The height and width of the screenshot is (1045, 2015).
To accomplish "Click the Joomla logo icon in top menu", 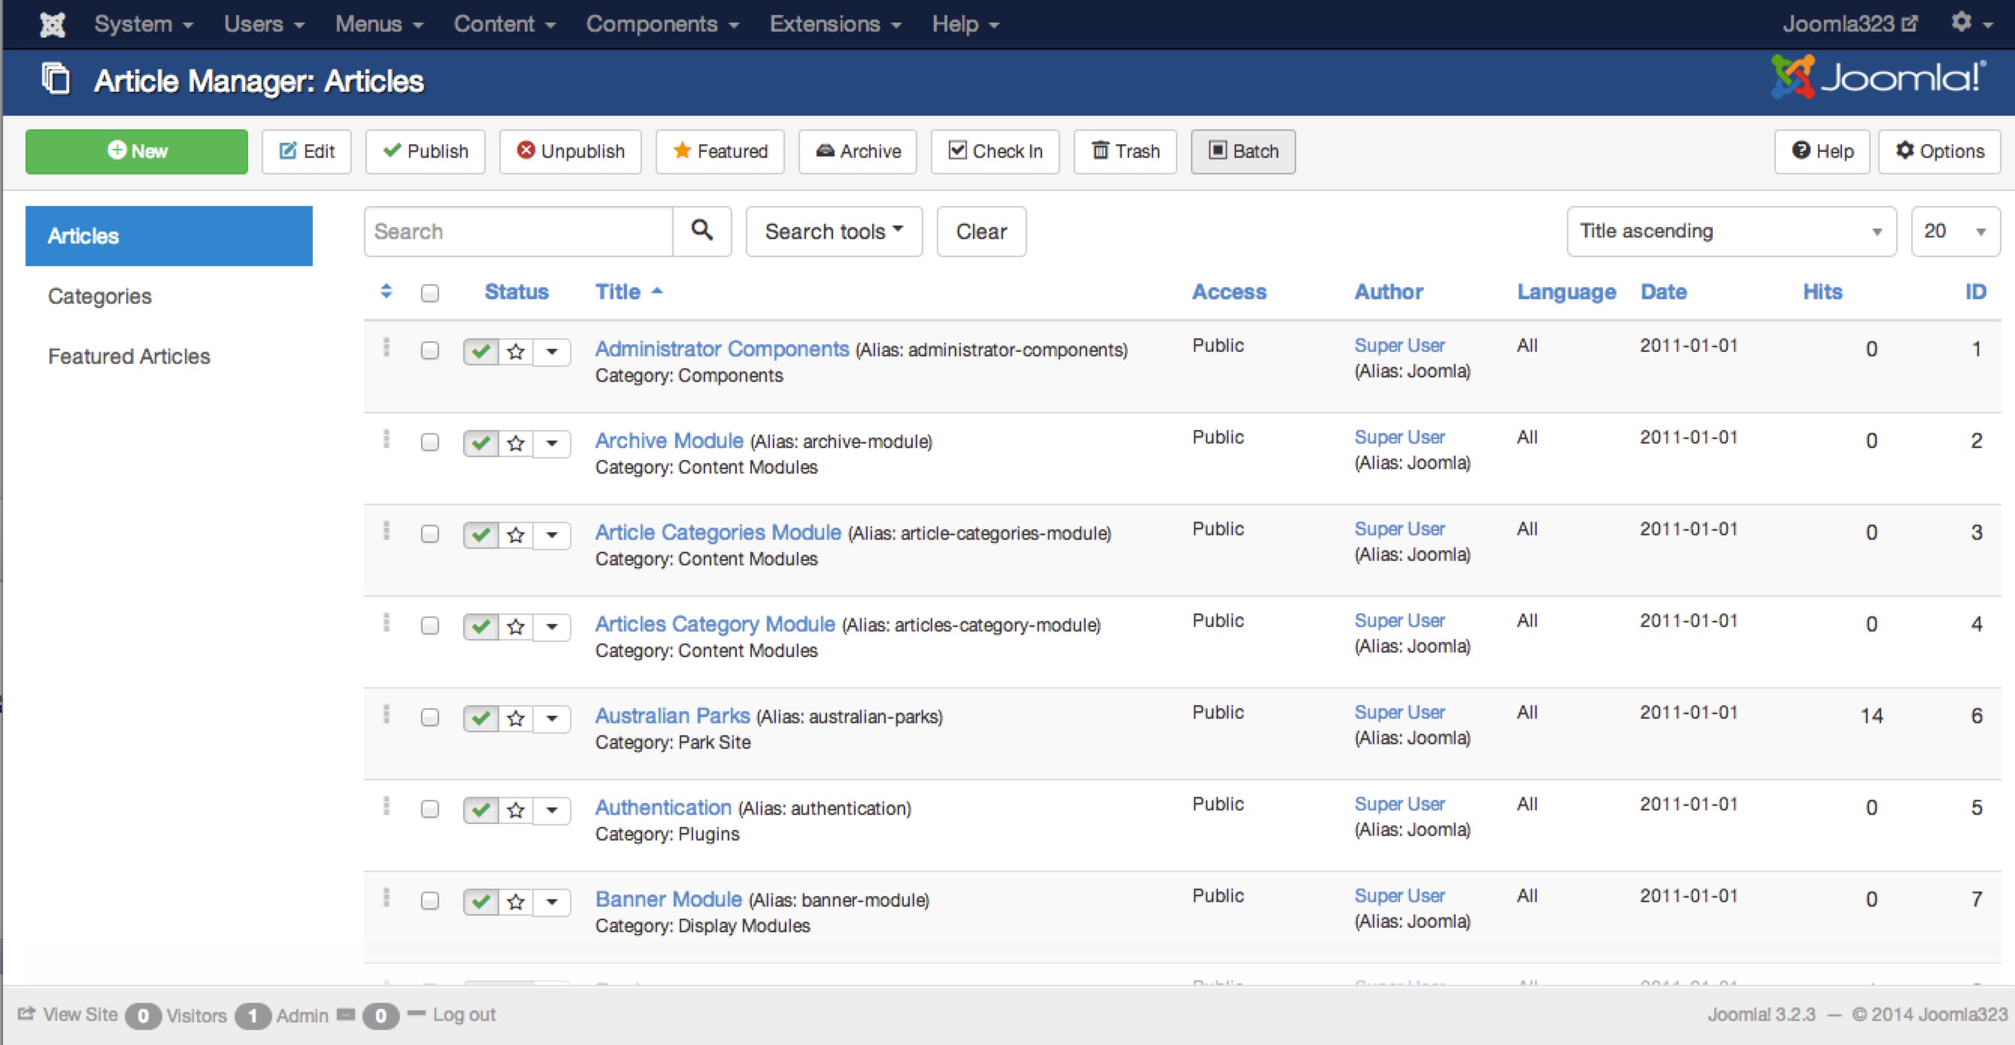I will (53, 24).
